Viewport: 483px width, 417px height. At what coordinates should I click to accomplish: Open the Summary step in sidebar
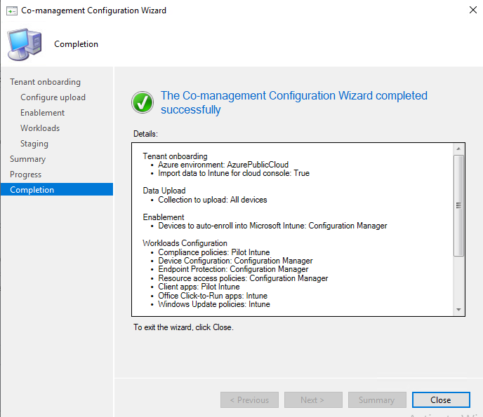[27, 159]
